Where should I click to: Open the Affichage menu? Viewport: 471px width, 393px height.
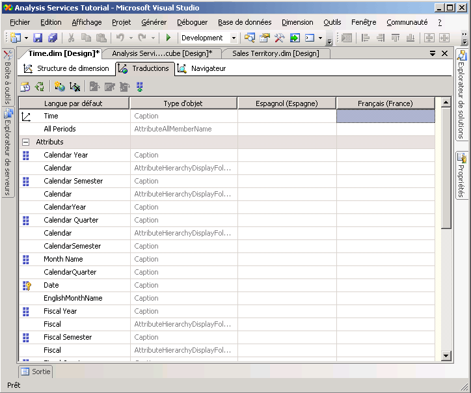pos(87,22)
